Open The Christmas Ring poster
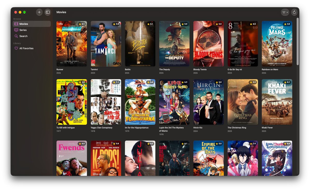310x190 pixels. (x=243, y=102)
